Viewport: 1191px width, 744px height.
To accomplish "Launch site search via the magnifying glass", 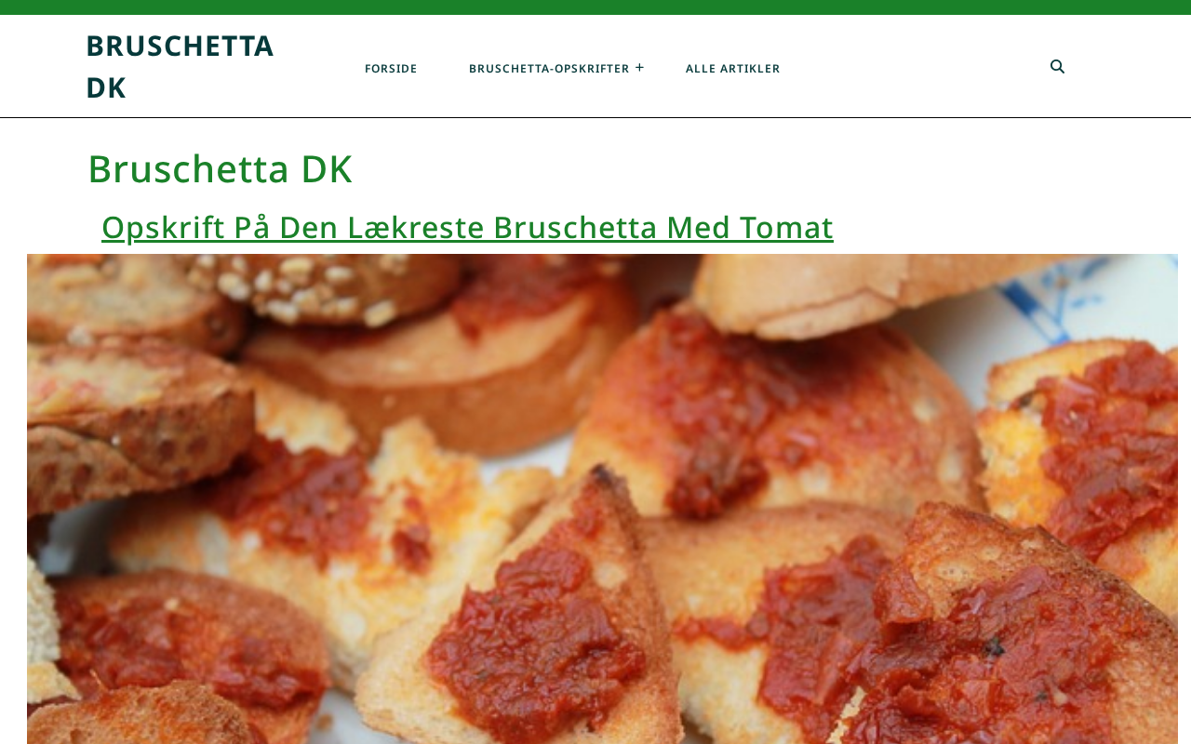I will (1057, 67).
